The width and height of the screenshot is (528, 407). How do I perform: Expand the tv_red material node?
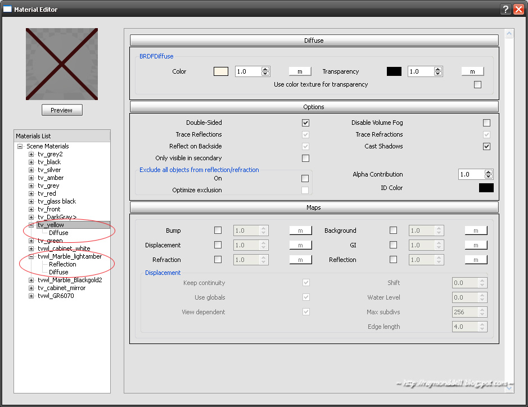point(31,193)
